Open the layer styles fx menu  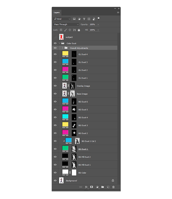[x=86, y=187]
